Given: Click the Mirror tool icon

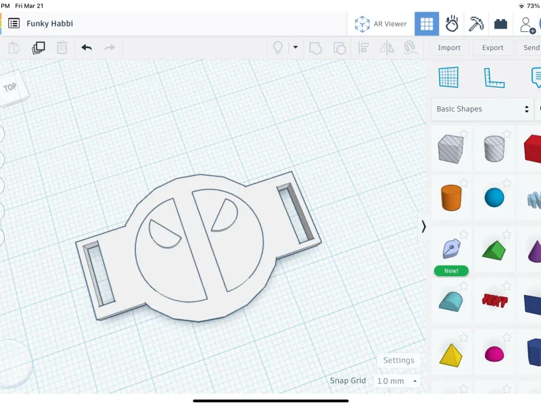Looking at the screenshot, I should tap(387, 47).
